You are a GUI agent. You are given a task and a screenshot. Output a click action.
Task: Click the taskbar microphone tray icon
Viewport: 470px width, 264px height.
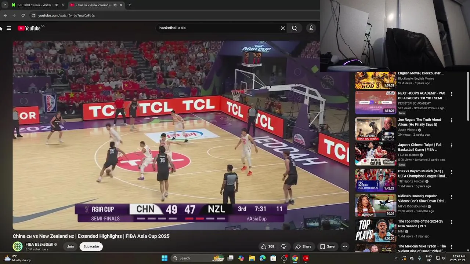(419, 258)
